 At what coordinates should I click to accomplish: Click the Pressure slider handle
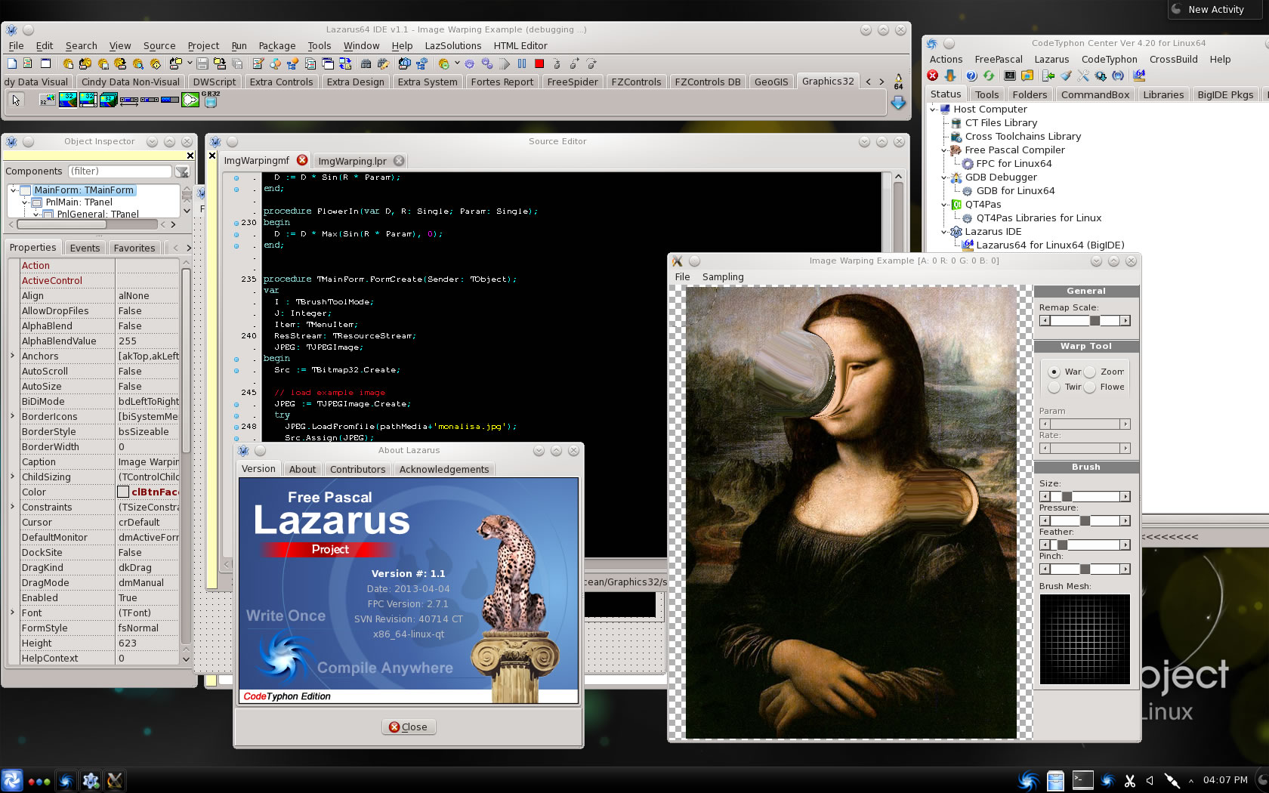tap(1085, 520)
